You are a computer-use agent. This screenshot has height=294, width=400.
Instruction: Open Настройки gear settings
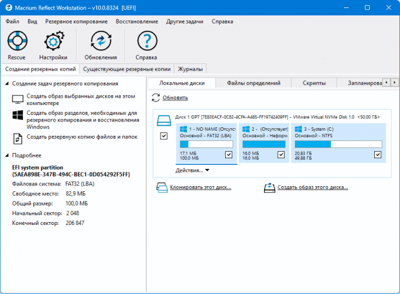[53, 45]
